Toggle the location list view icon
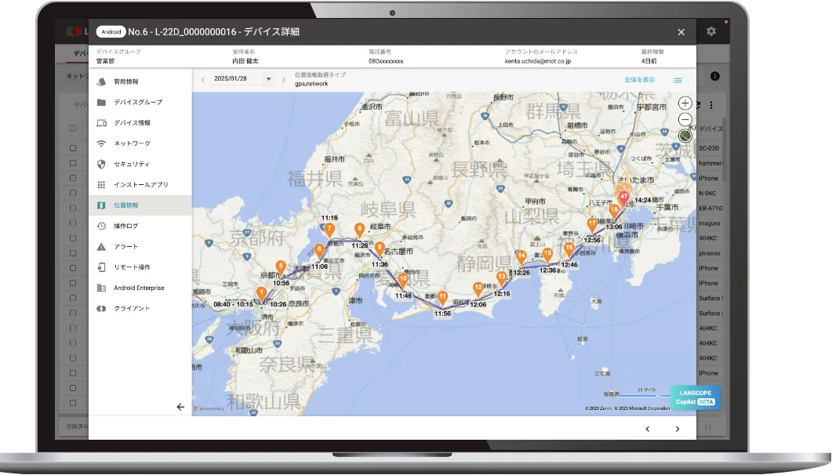This screenshot has height=475, width=832. [x=678, y=80]
